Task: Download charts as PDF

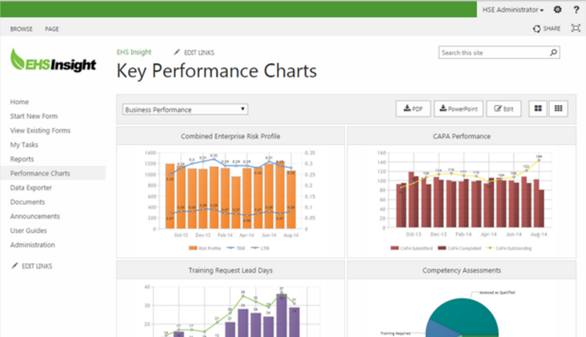Action: (x=413, y=108)
